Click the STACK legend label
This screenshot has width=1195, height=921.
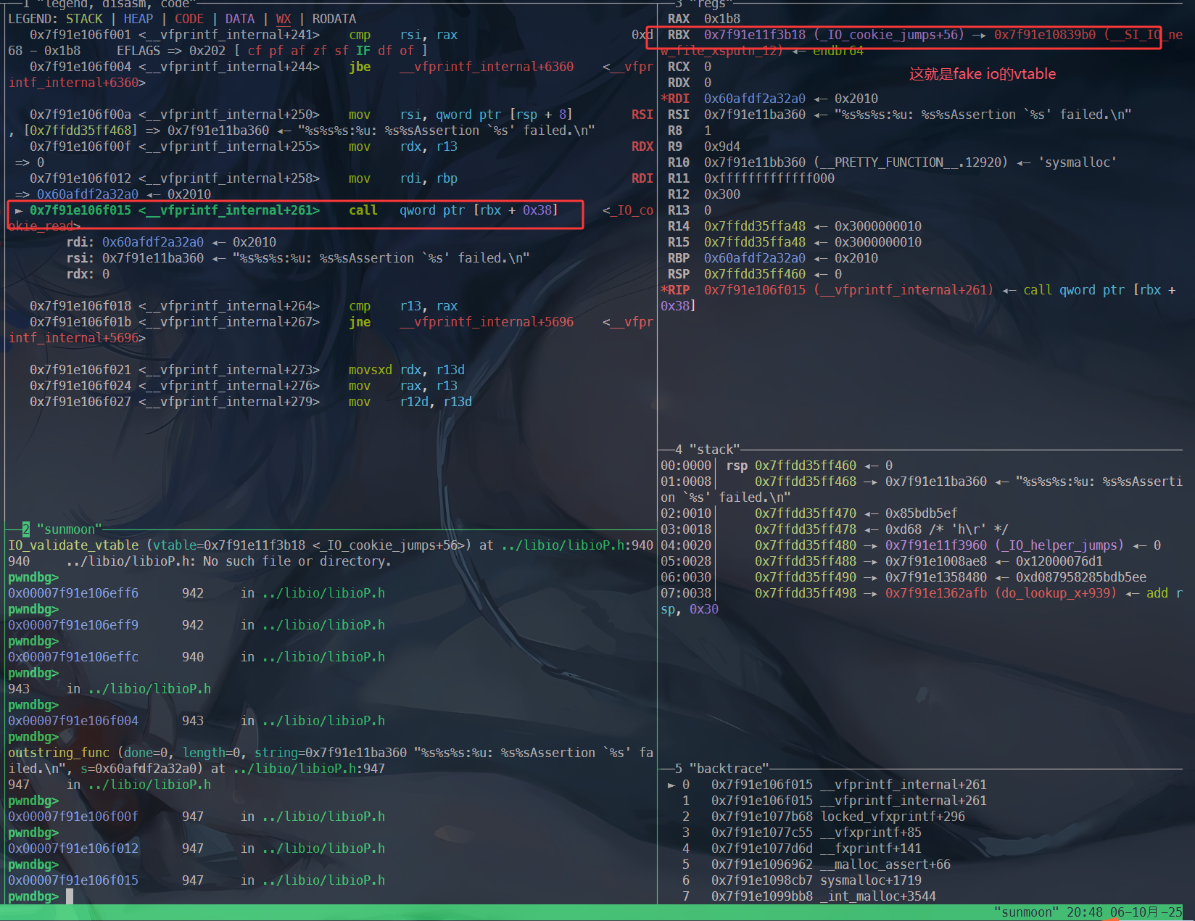pyautogui.click(x=84, y=19)
